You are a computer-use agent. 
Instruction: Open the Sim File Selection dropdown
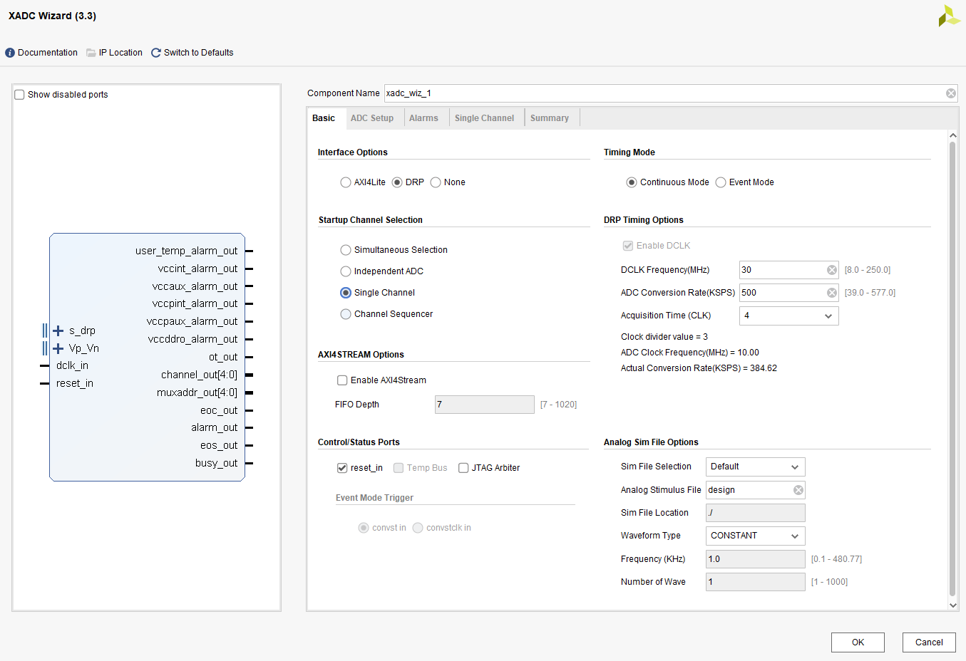coord(755,467)
